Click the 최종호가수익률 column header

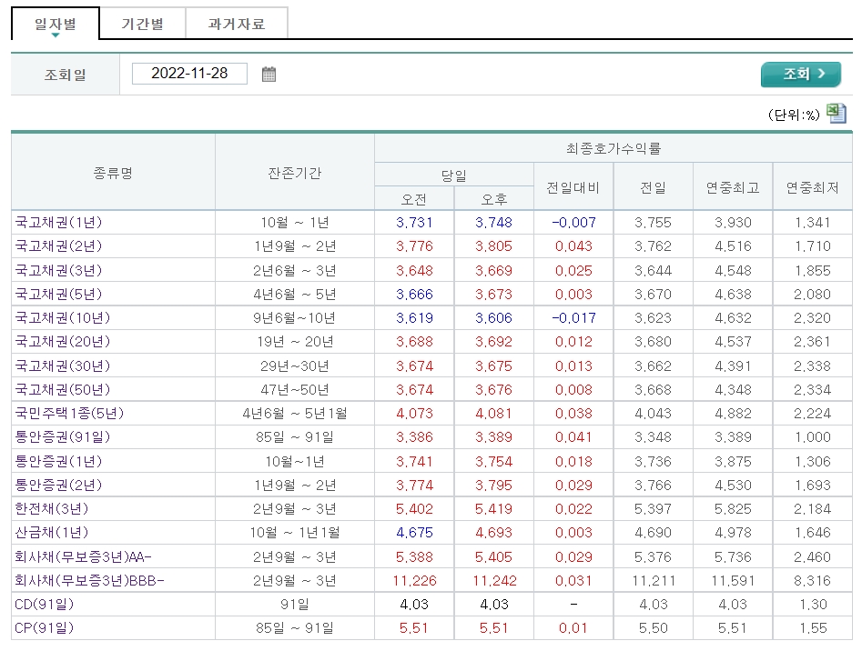[x=614, y=150]
